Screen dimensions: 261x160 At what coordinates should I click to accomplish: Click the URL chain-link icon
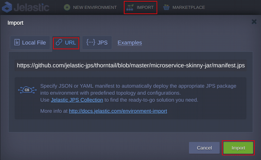[x=59, y=42]
